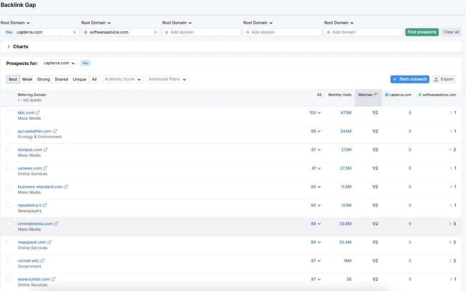
Task: Check the repubblica.it row checkbox
Action: tap(9, 206)
